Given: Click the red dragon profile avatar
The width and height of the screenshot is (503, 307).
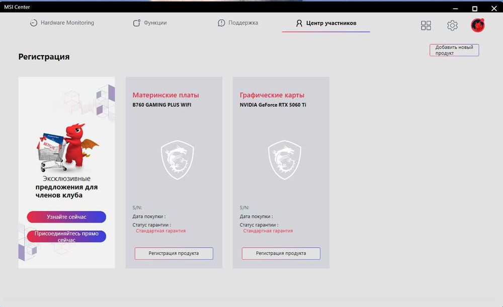Looking at the screenshot, I should pyautogui.click(x=478, y=25).
